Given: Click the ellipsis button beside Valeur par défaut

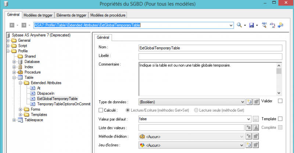Looking at the screenshot, I should pyautogui.click(x=255, y=119).
